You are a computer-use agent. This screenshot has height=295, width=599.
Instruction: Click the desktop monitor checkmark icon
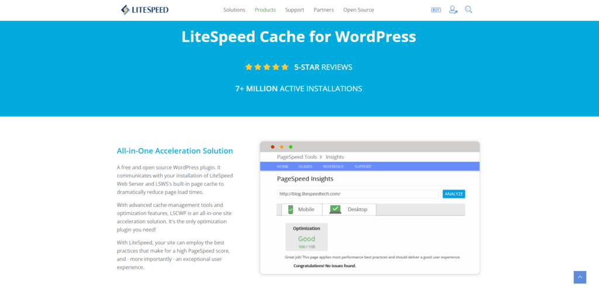point(335,209)
